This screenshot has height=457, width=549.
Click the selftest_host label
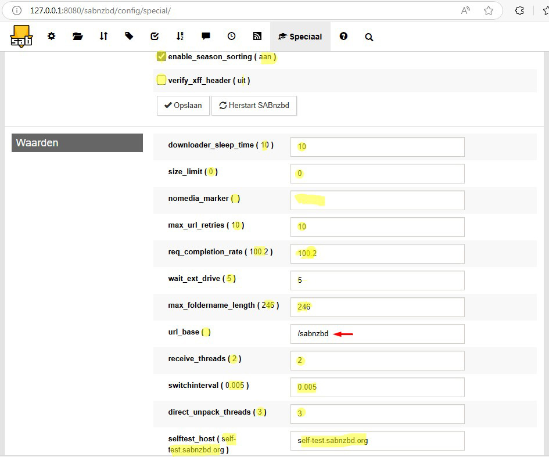click(202, 444)
